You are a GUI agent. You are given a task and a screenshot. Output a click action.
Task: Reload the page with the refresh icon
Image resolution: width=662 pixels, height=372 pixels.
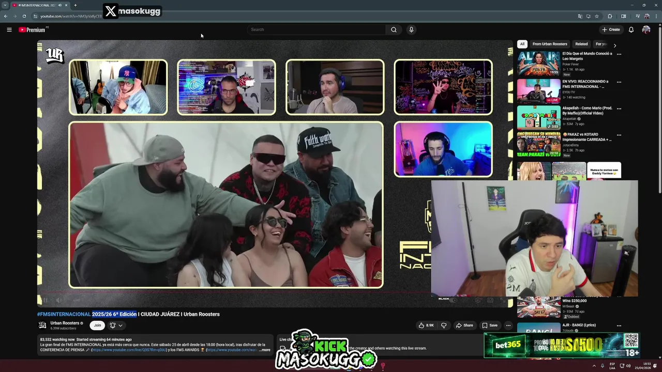pyautogui.click(x=24, y=16)
